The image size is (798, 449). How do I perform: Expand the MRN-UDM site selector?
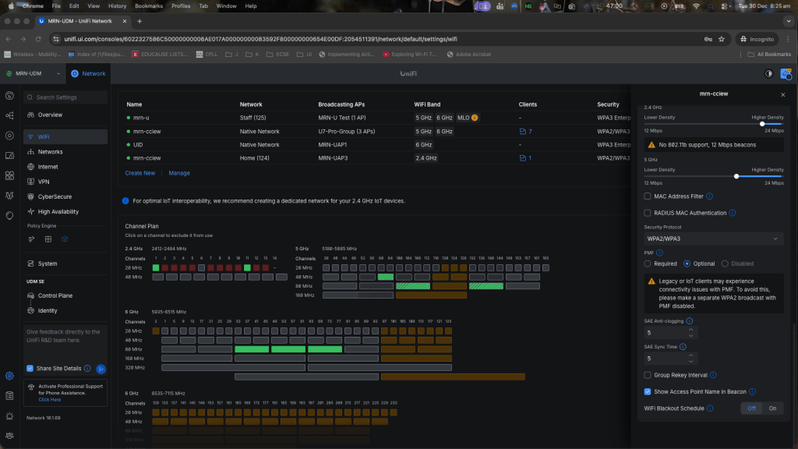tap(33, 73)
